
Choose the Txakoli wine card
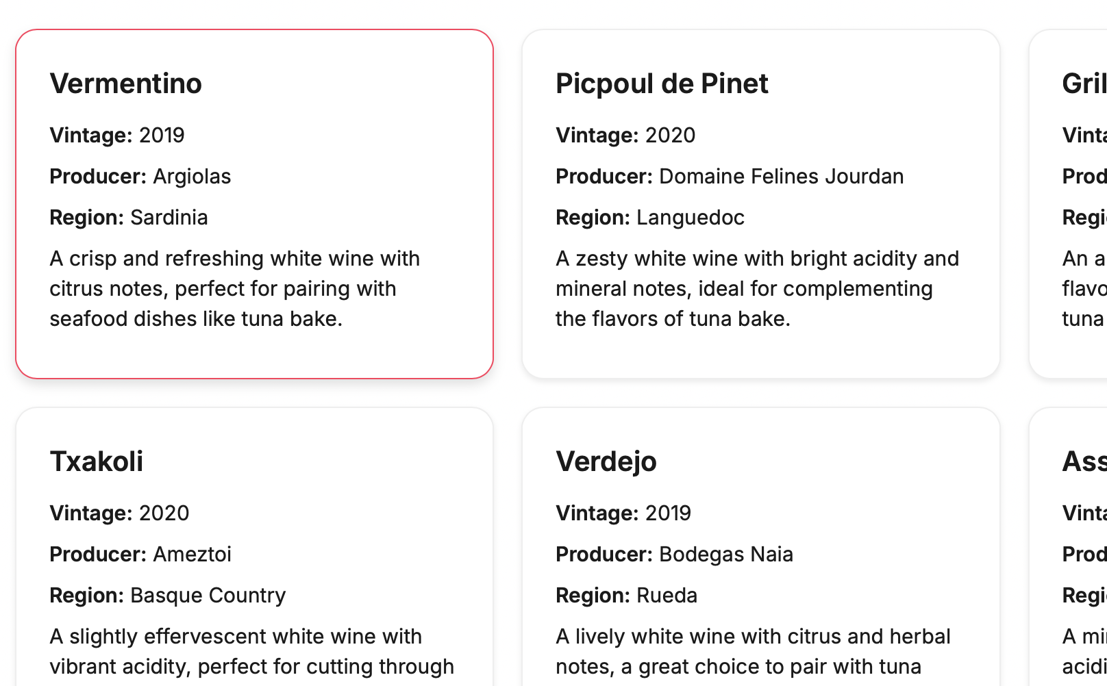254,547
